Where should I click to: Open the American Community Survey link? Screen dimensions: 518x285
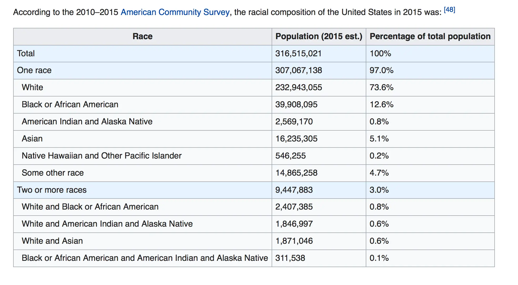(x=175, y=12)
